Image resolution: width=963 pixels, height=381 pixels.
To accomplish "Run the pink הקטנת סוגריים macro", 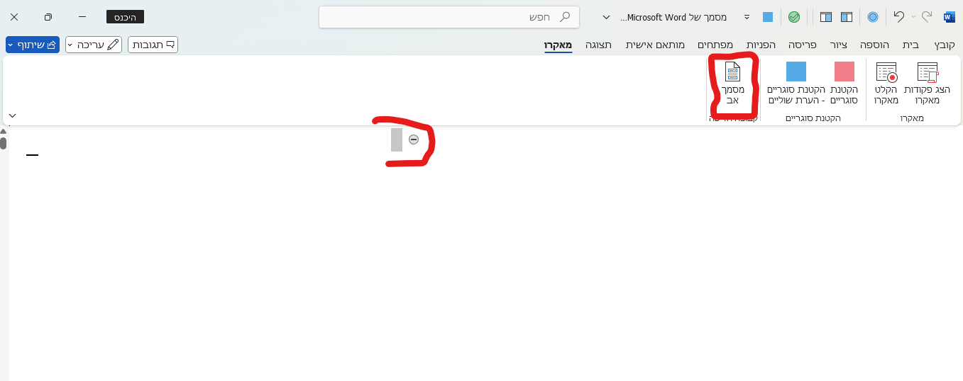I will (844, 72).
